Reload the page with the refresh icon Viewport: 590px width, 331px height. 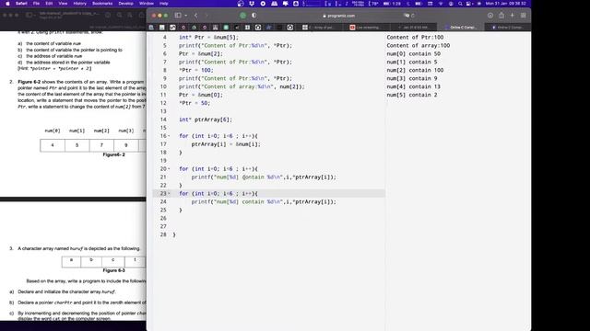click(x=413, y=16)
